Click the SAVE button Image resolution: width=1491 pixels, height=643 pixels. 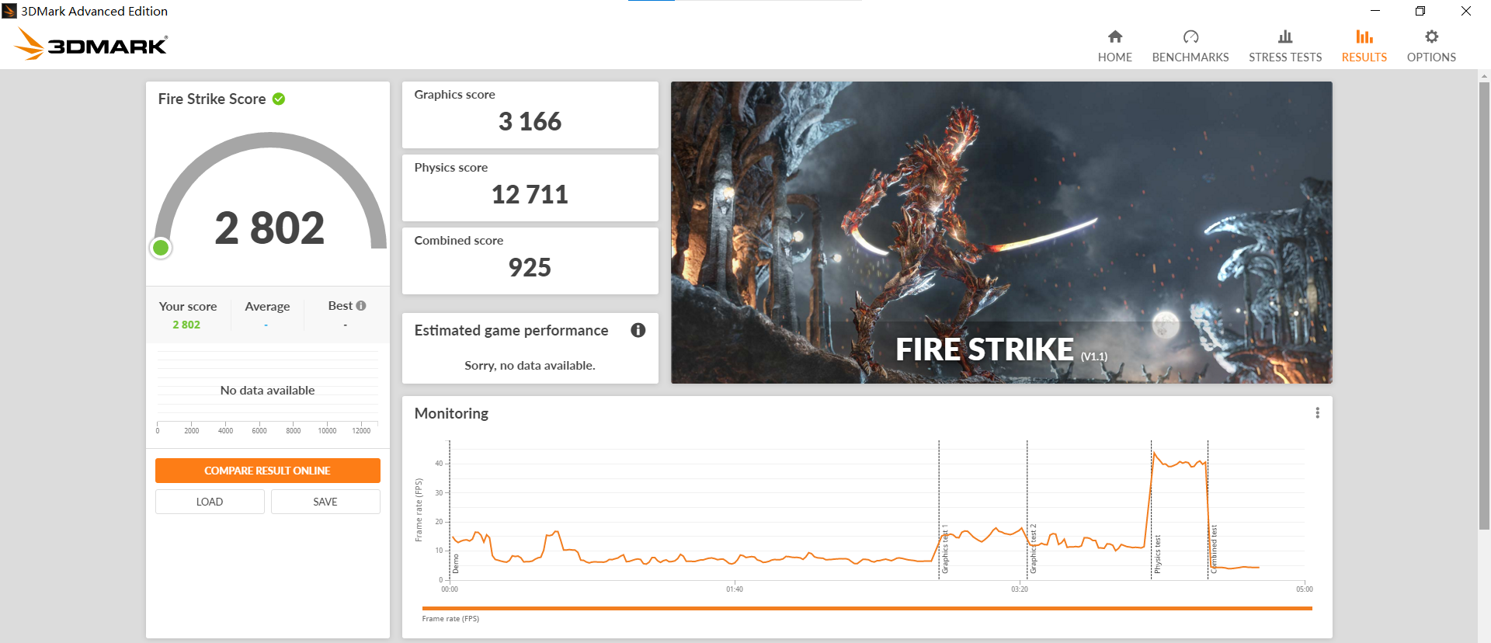[x=325, y=502]
